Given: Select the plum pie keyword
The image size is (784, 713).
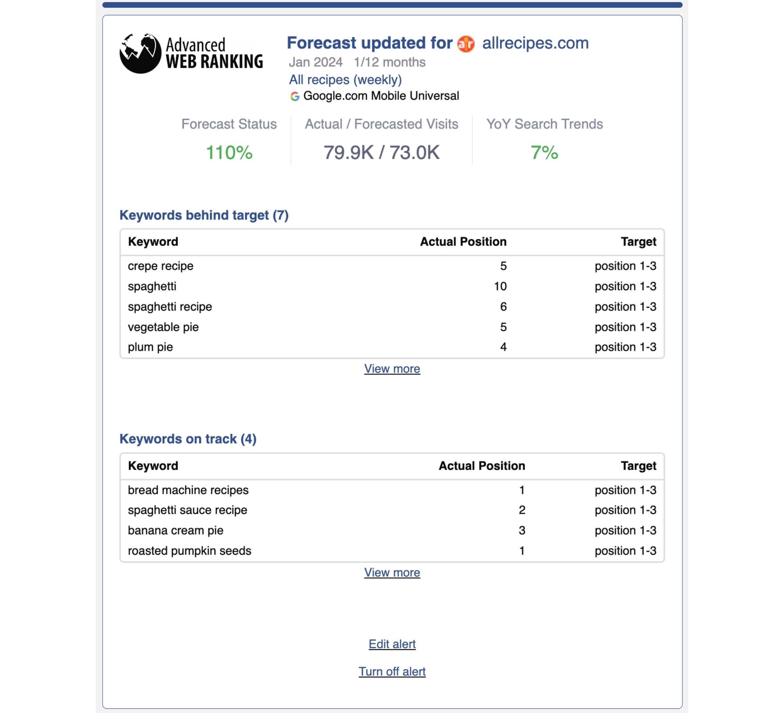Looking at the screenshot, I should (151, 347).
